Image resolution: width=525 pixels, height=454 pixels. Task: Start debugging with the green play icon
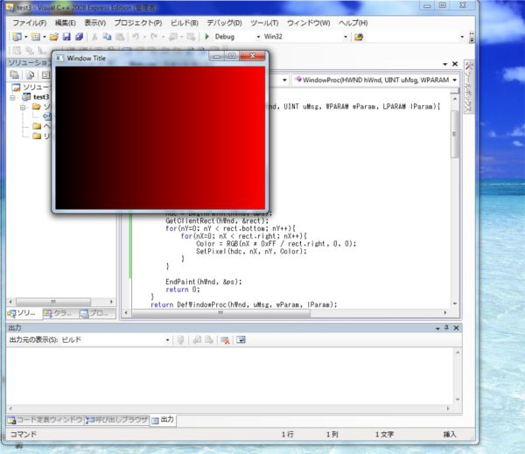[206, 37]
